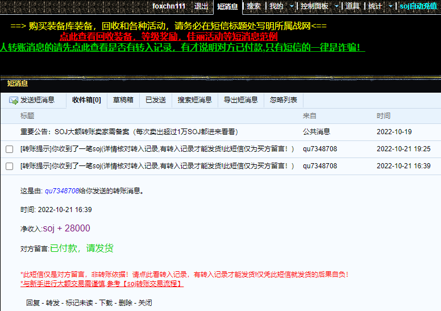Screen dimensions: 441x311
Task: Click the send message envelope icon
Action: tap(13, 100)
